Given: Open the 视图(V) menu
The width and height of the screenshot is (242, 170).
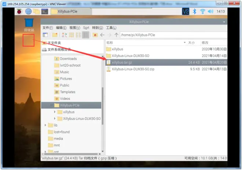Looking at the screenshot, I should point(75,28).
